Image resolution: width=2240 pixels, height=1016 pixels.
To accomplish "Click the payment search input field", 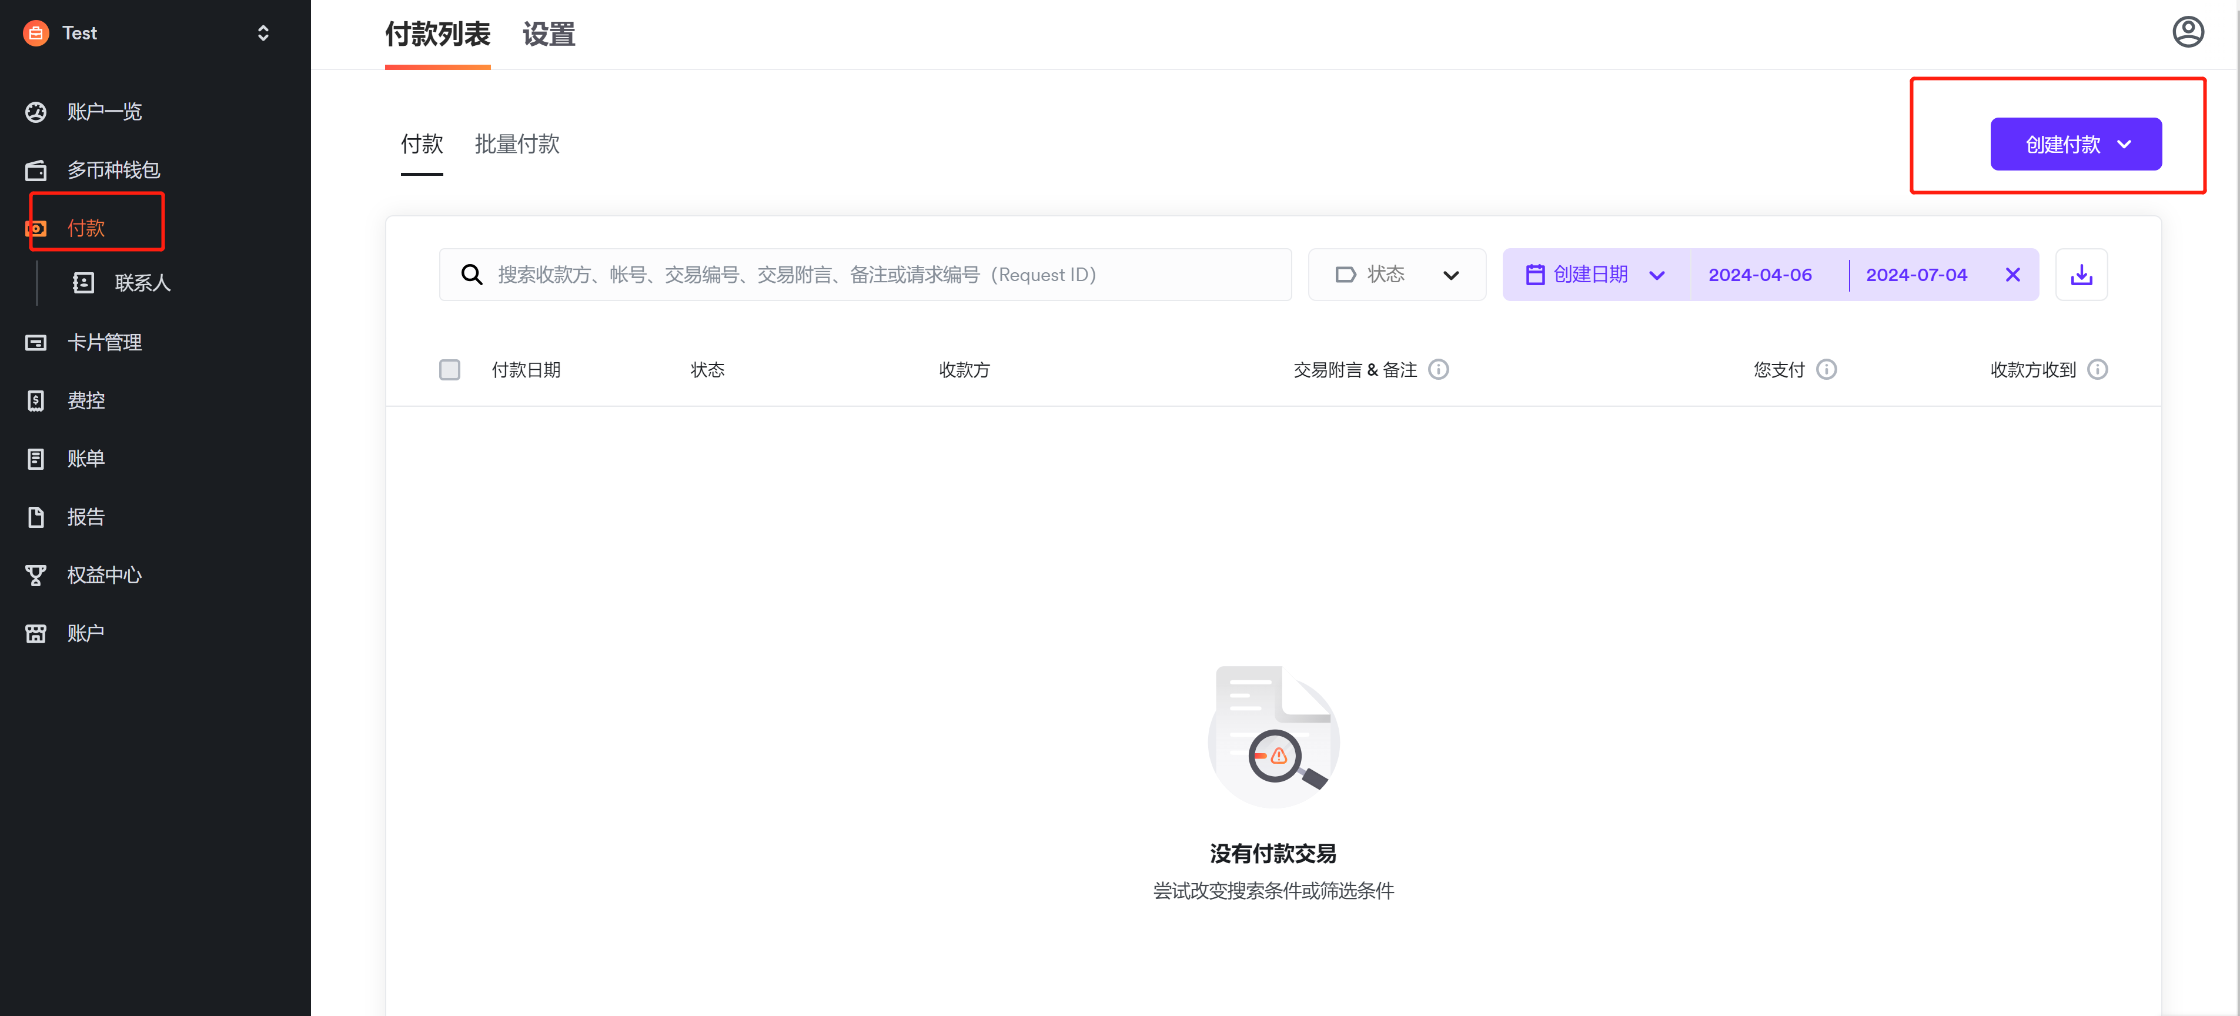I will (x=870, y=275).
